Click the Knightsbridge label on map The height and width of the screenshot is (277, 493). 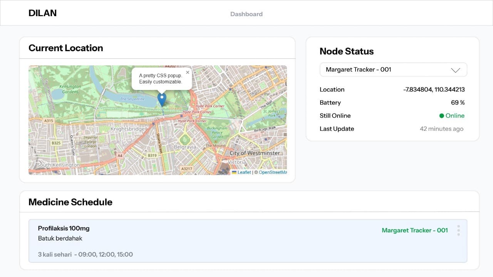[x=127, y=129]
